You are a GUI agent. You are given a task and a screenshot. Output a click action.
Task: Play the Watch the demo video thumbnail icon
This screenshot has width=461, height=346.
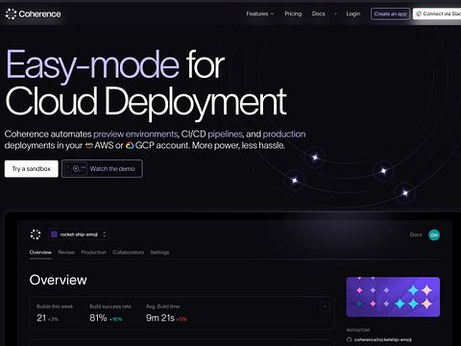[76, 168]
